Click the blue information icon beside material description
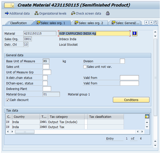Viewport: 160px width, 153px height. pyautogui.click(x=135, y=33)
